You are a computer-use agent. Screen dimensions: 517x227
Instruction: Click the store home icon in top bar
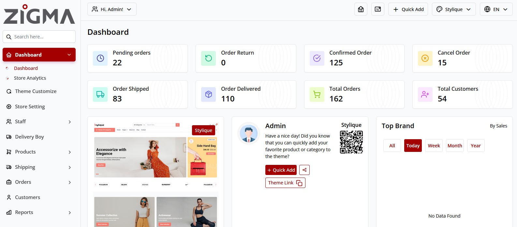point(361,9)
